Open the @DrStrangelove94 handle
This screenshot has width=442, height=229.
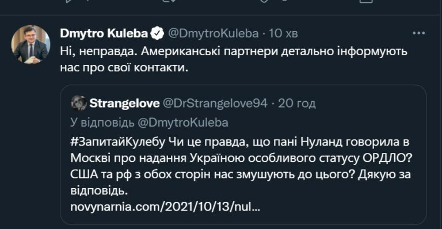(x=215, y=104)
